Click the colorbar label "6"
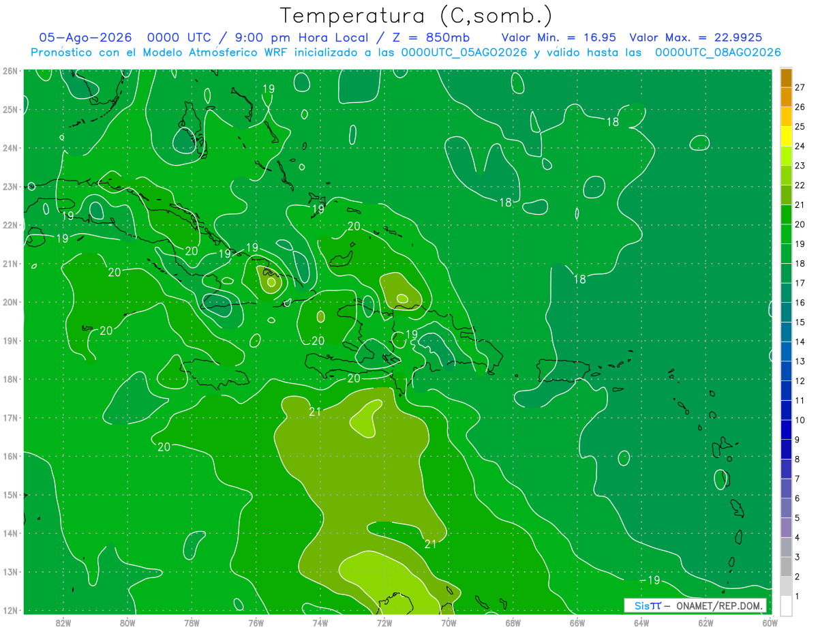 pos(798,498)
